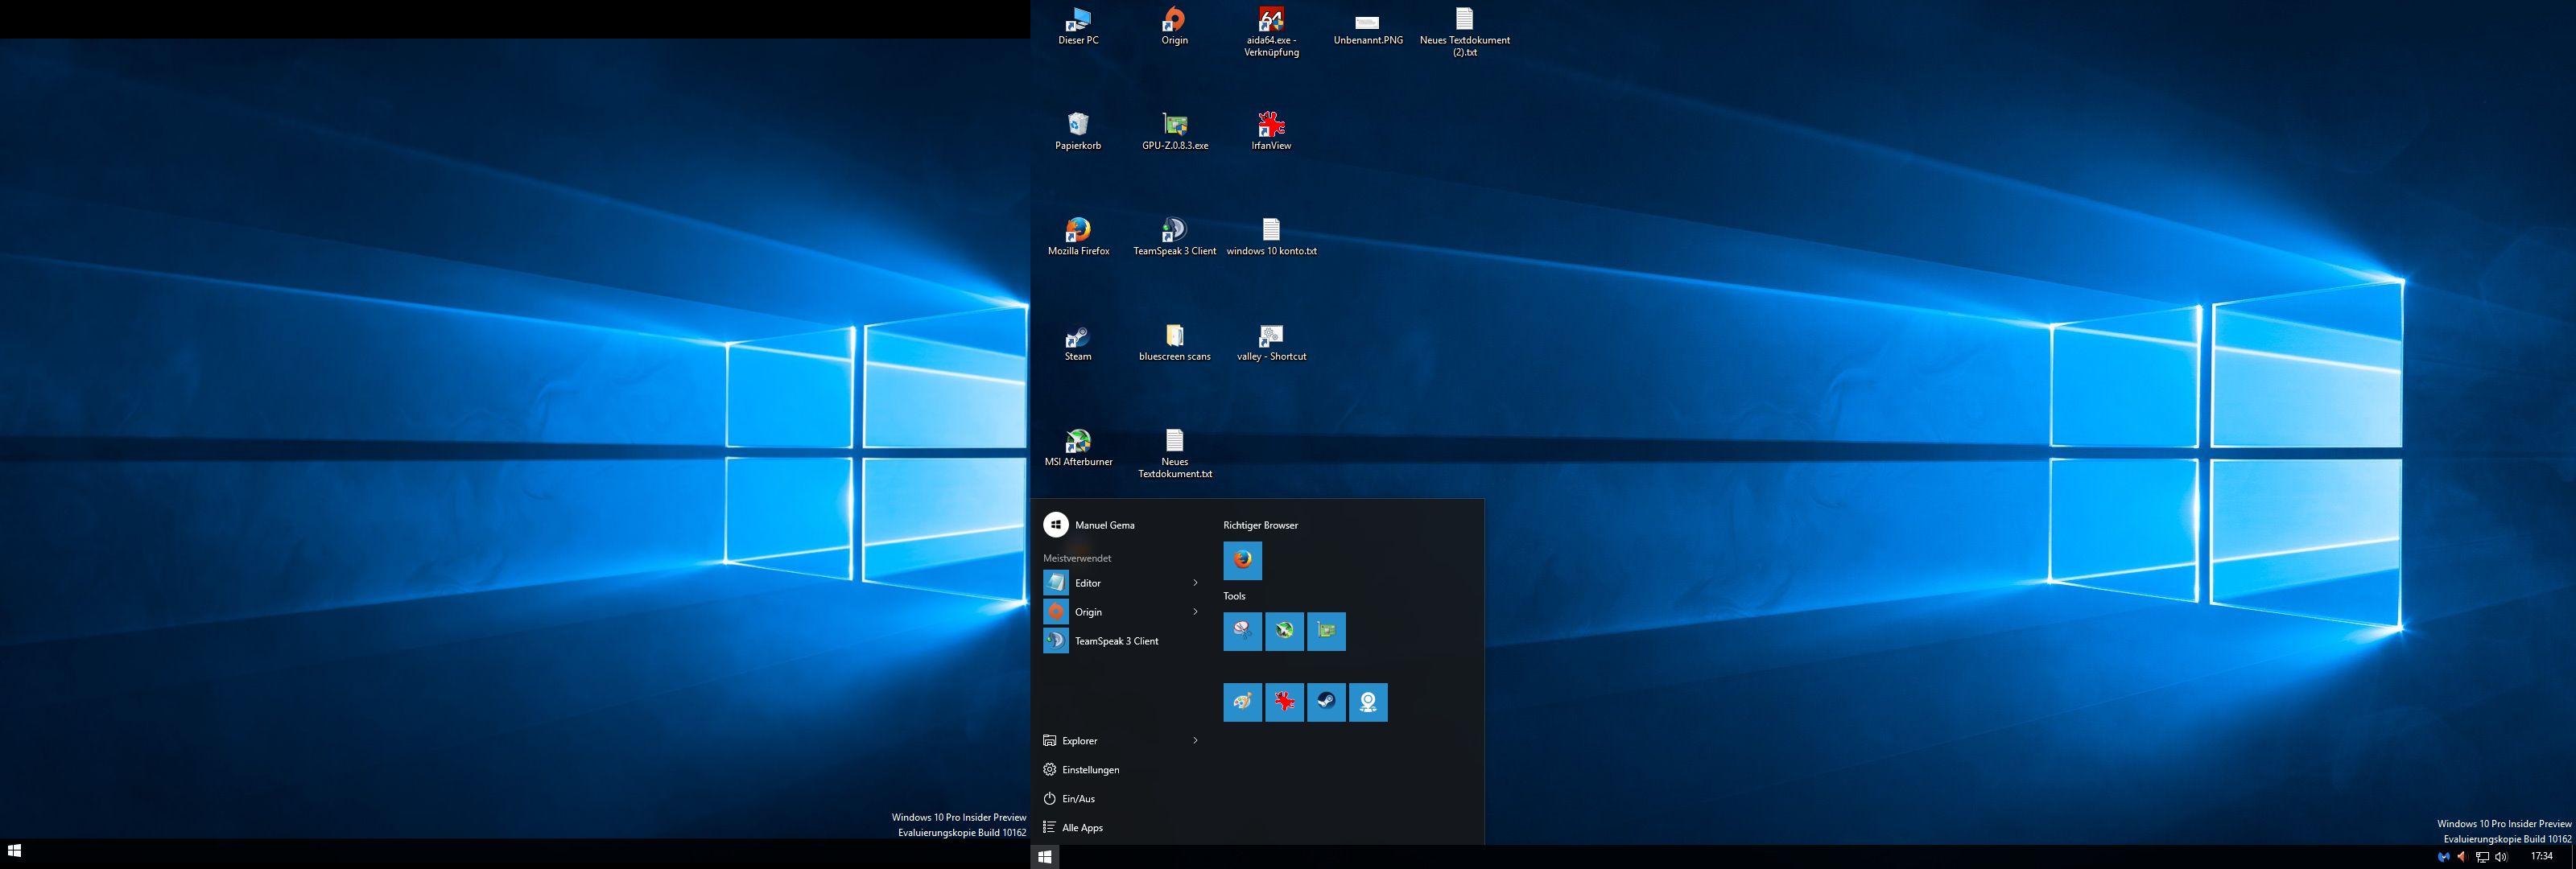Click the Manuel Gema user account
2576x869 pixels.
[x=1103, y=525]
